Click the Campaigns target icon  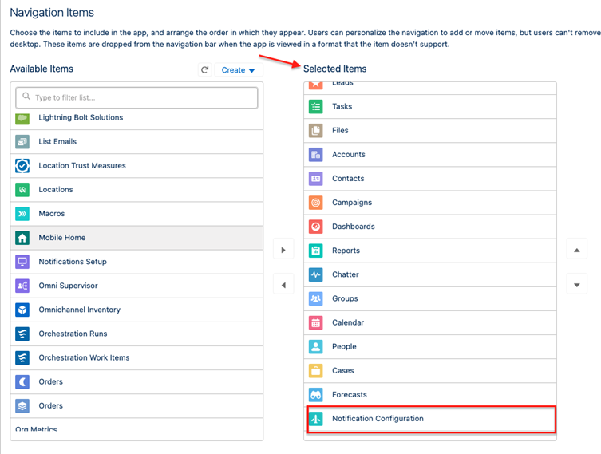click(x=315, y=203)
